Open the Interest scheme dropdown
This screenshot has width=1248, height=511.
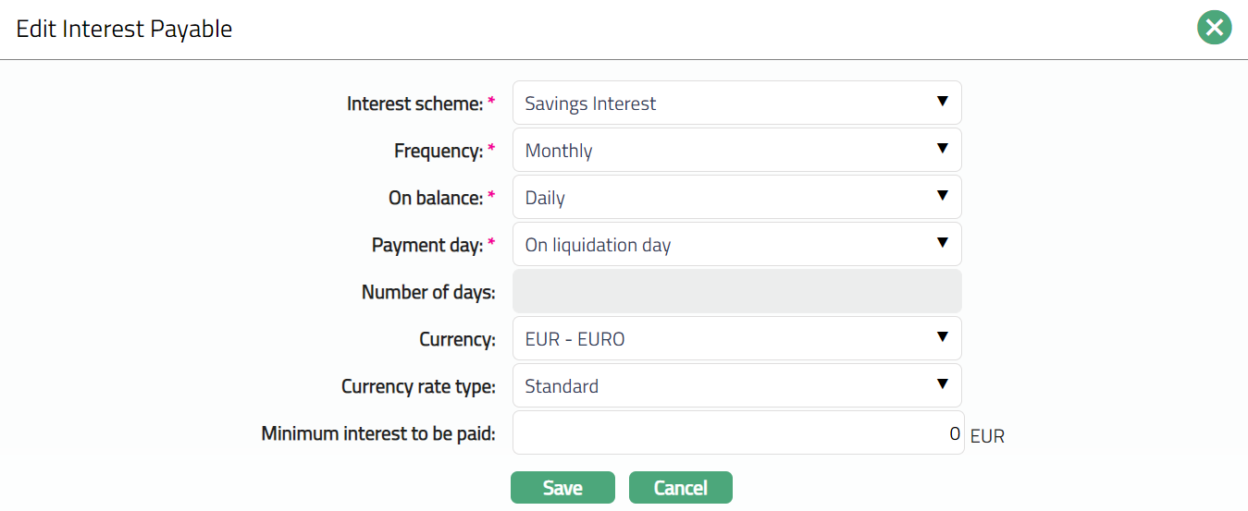735,103
